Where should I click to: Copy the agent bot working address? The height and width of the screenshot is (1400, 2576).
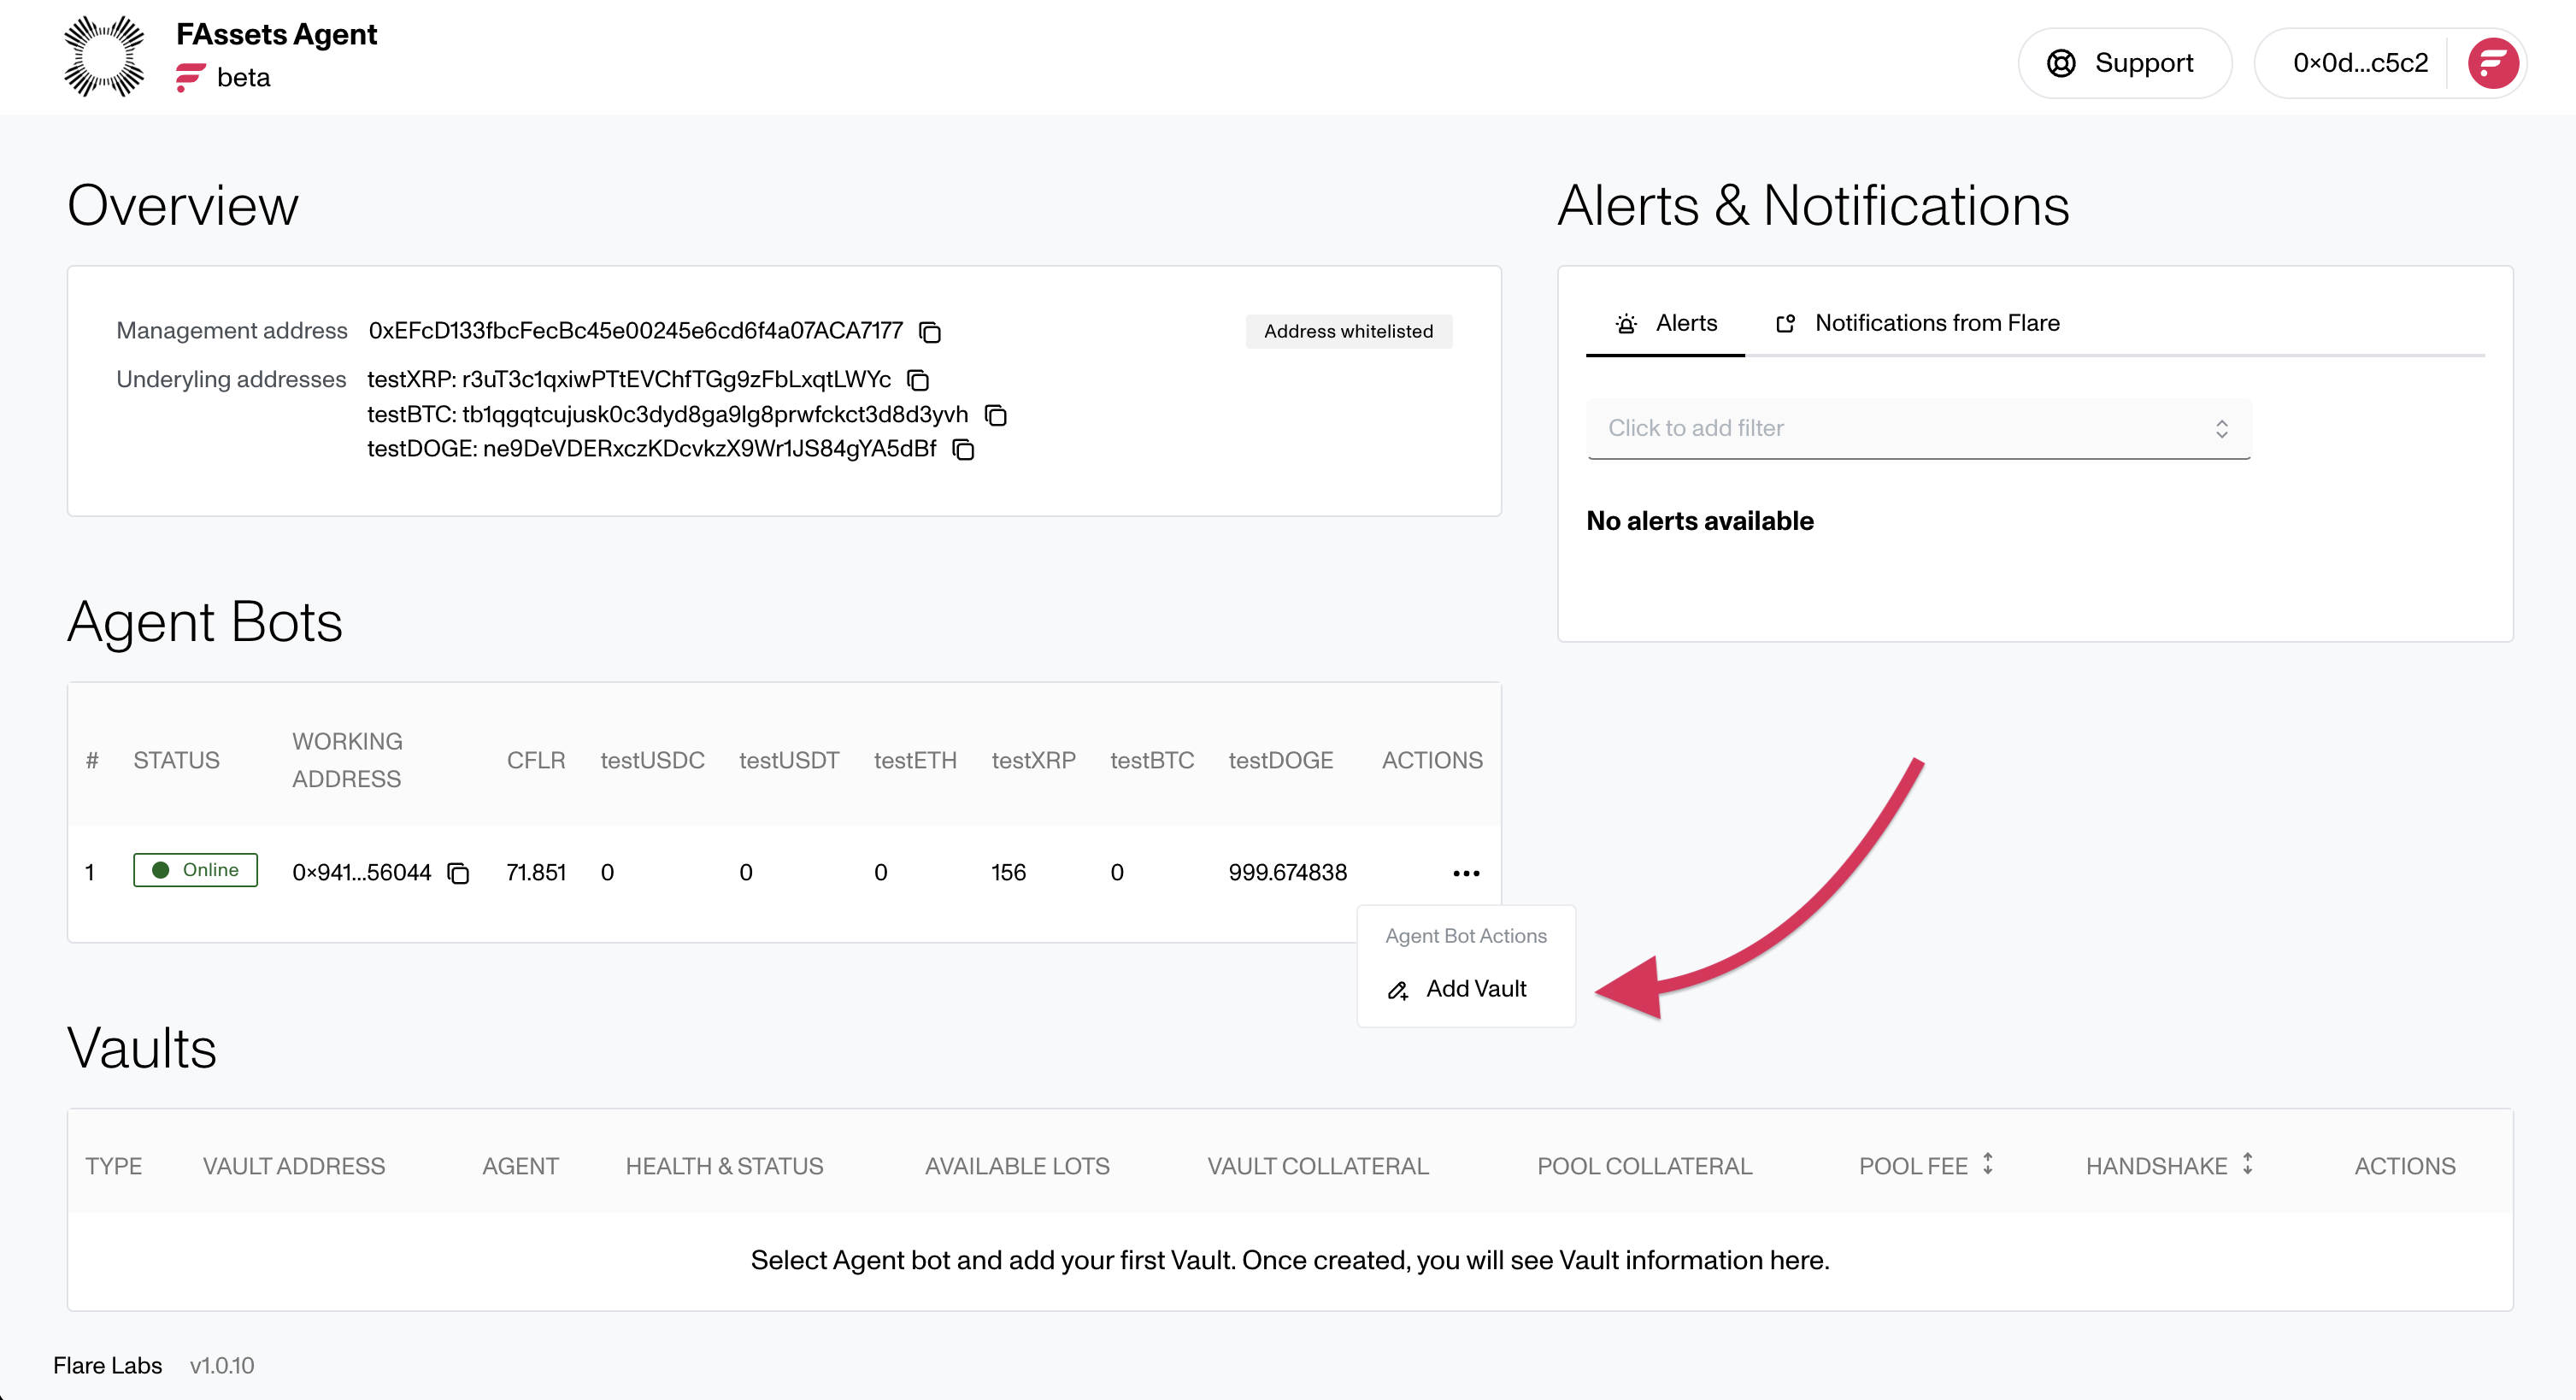[458, 874]
